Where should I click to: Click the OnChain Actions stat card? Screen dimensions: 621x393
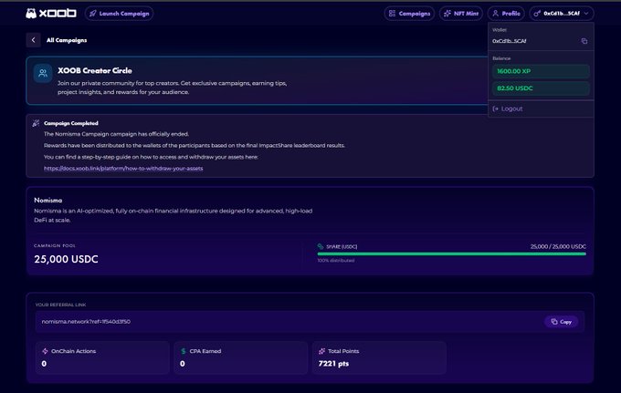102,357
